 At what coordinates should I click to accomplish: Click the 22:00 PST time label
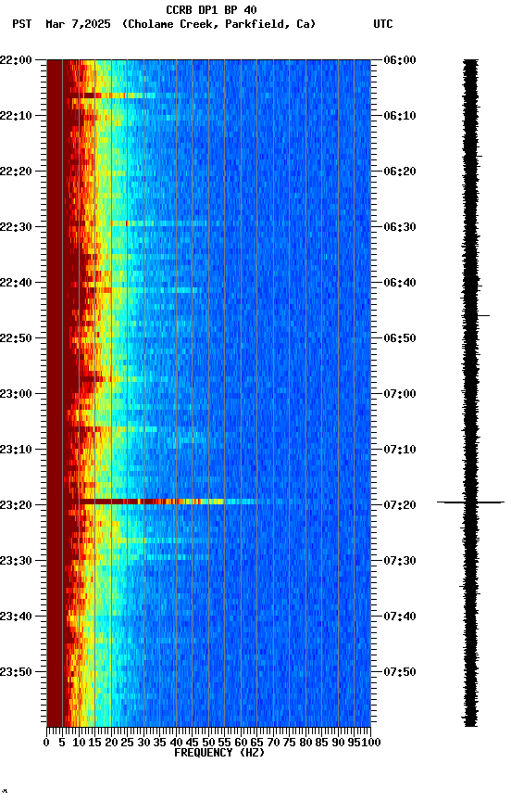(x=16, y=60)
